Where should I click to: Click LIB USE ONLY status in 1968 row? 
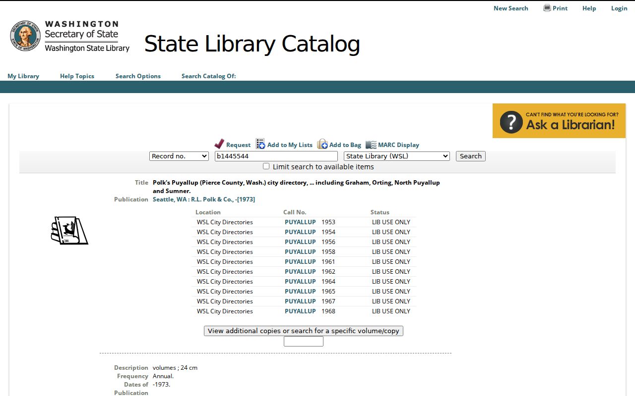click(391, 311)
